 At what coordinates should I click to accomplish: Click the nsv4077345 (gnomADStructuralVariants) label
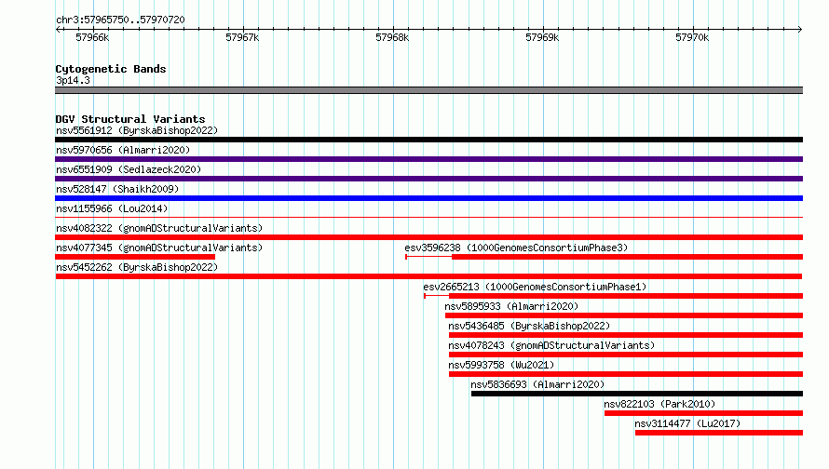click(159, 248)
